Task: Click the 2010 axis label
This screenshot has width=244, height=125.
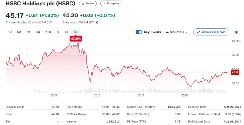Action: (x=97, y=95)
